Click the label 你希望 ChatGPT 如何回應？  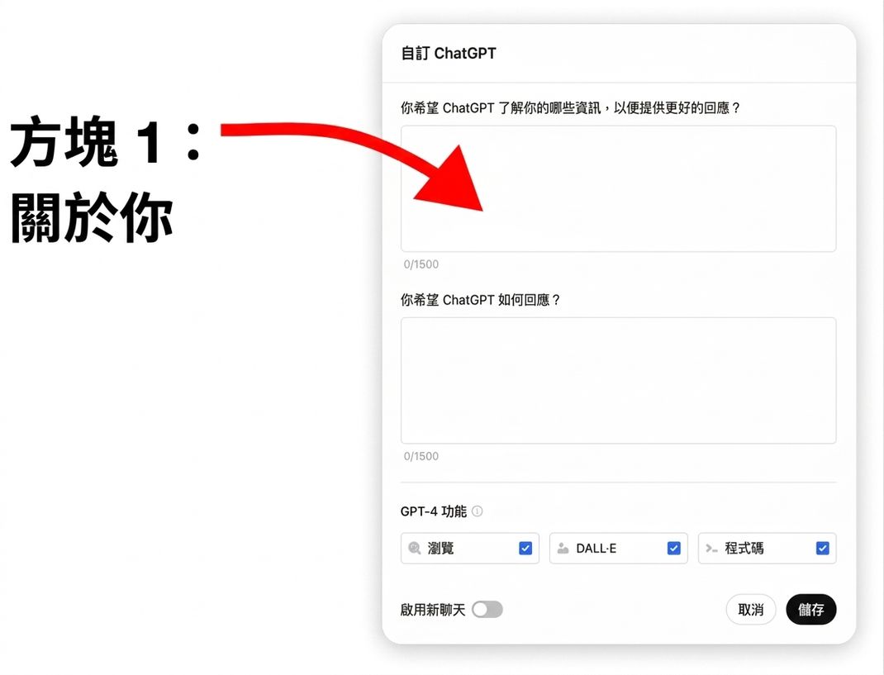(x=480, y=300)
